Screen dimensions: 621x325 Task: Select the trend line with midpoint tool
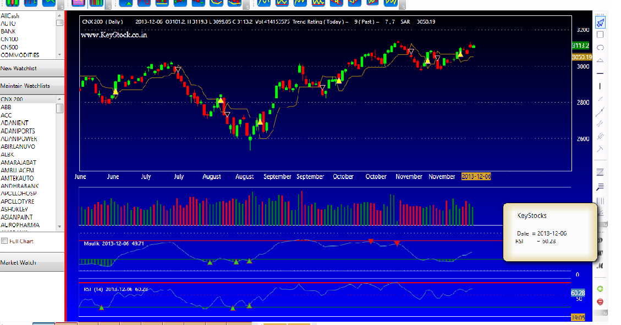(600, 112)
